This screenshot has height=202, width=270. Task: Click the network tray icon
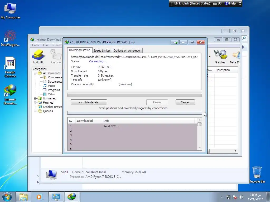coord(228,197)
